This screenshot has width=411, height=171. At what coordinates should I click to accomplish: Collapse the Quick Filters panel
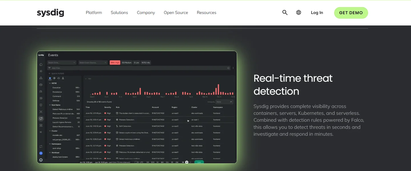pyautogui.click(x=50, y=73)
